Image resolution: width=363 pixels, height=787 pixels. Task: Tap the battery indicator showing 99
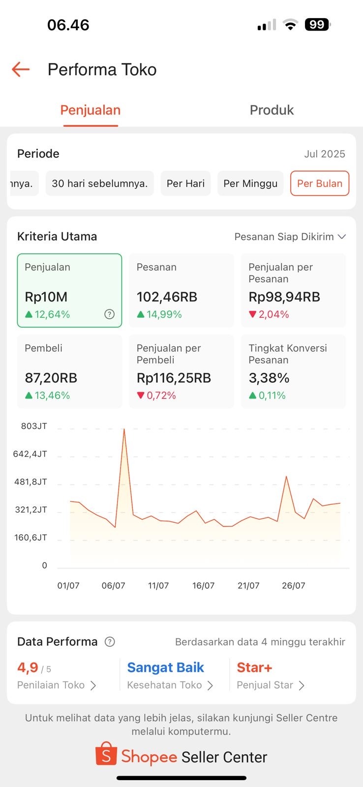tap(318, 25)
